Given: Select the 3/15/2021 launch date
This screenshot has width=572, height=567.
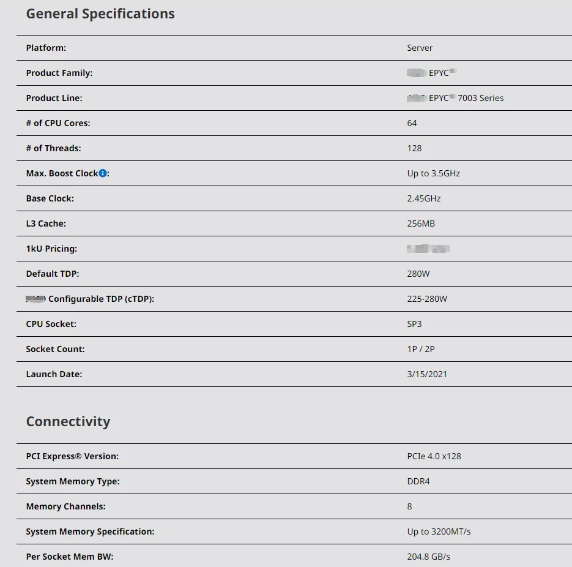Looking at the screenshot, I should click(x=427, y=374).
